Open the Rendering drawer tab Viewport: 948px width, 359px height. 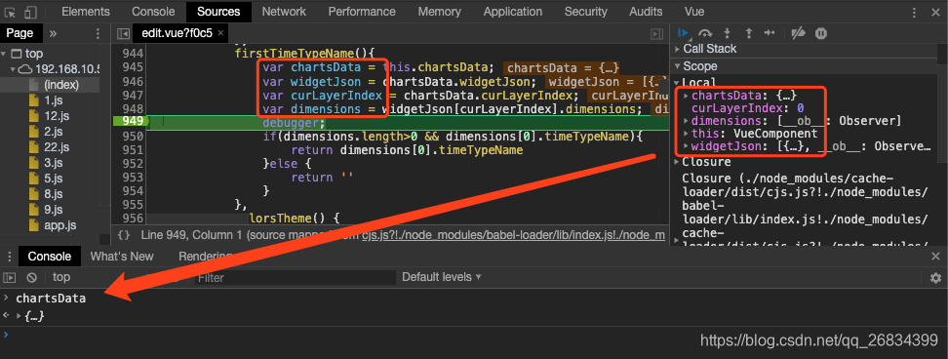[205, 257]
